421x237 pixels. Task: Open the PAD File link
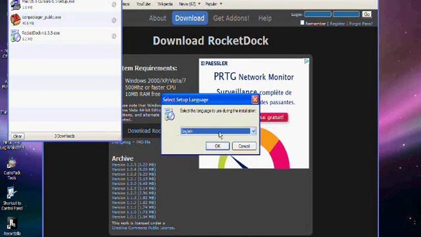click(x=143, y=142)
